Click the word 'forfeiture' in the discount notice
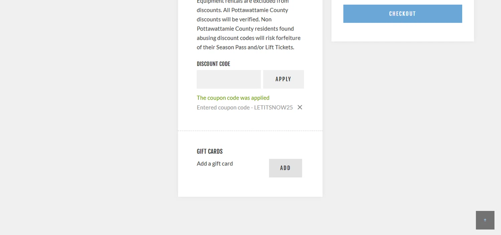The height and width of the screenshot is (235, 501). point(288,38)
